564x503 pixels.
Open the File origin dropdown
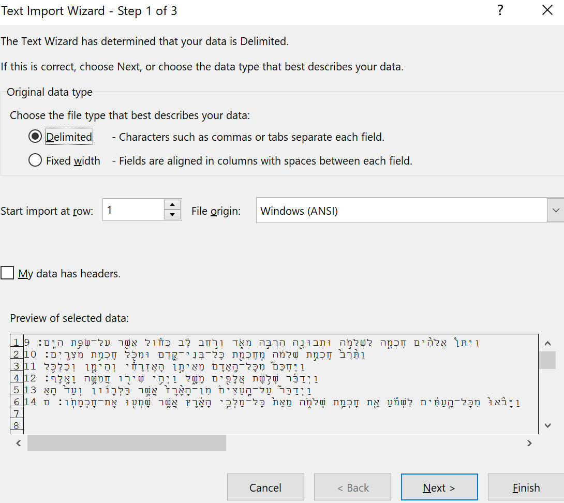point(556,211)
